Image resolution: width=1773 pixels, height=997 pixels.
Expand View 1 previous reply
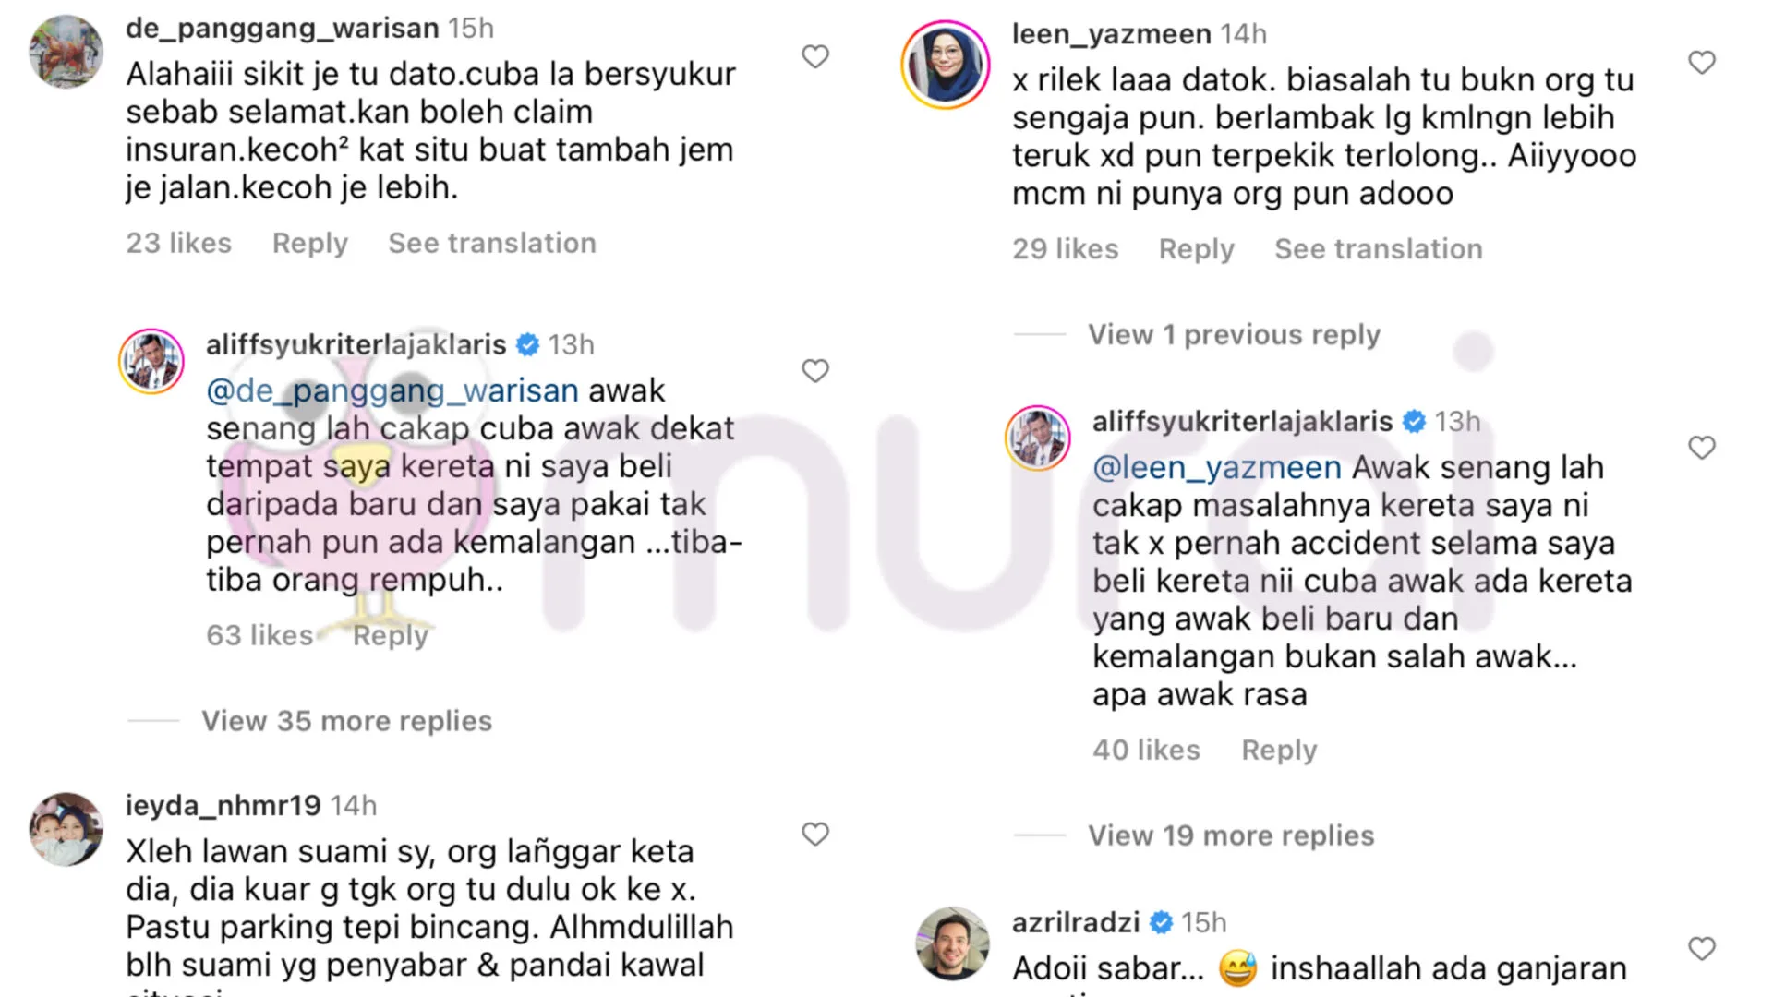[x=1234, y=334]
